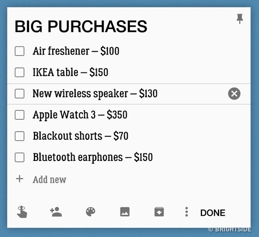Archive the note with archive icon
The height and width of the screenshot is (237, 259).
(x=159, y=212)
